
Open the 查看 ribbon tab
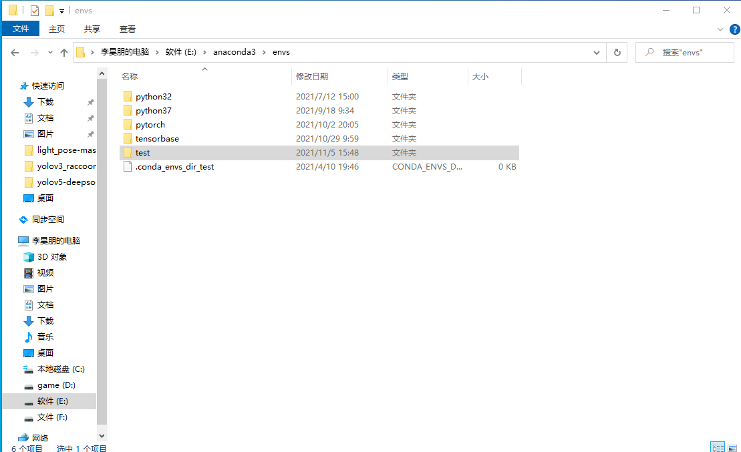tap(128, 29)
